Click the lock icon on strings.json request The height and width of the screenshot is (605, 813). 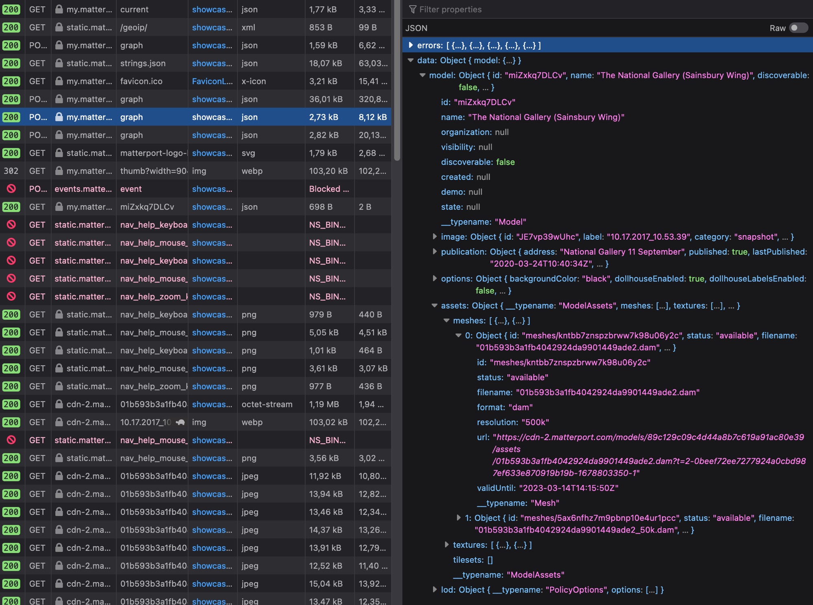[59, 63]
